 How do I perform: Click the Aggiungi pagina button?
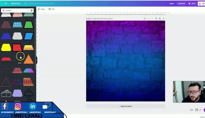(x=125, y=106)
